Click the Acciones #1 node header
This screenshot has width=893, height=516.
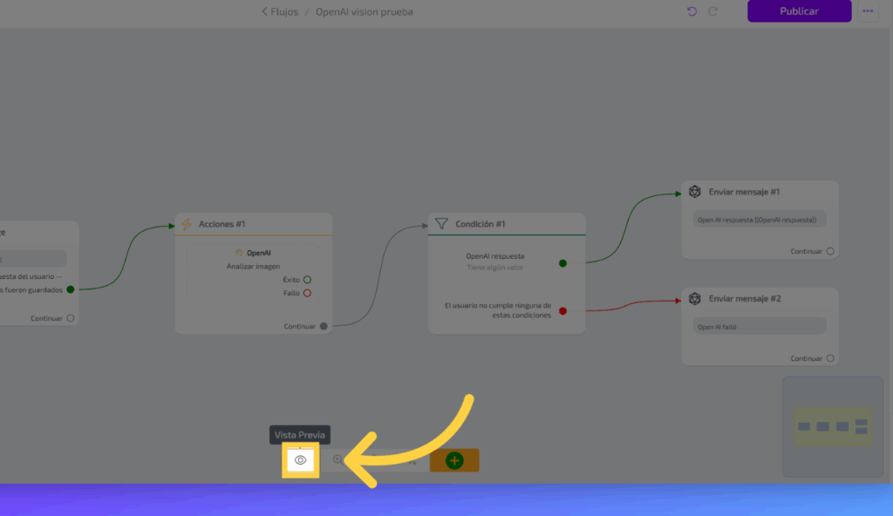253,224
